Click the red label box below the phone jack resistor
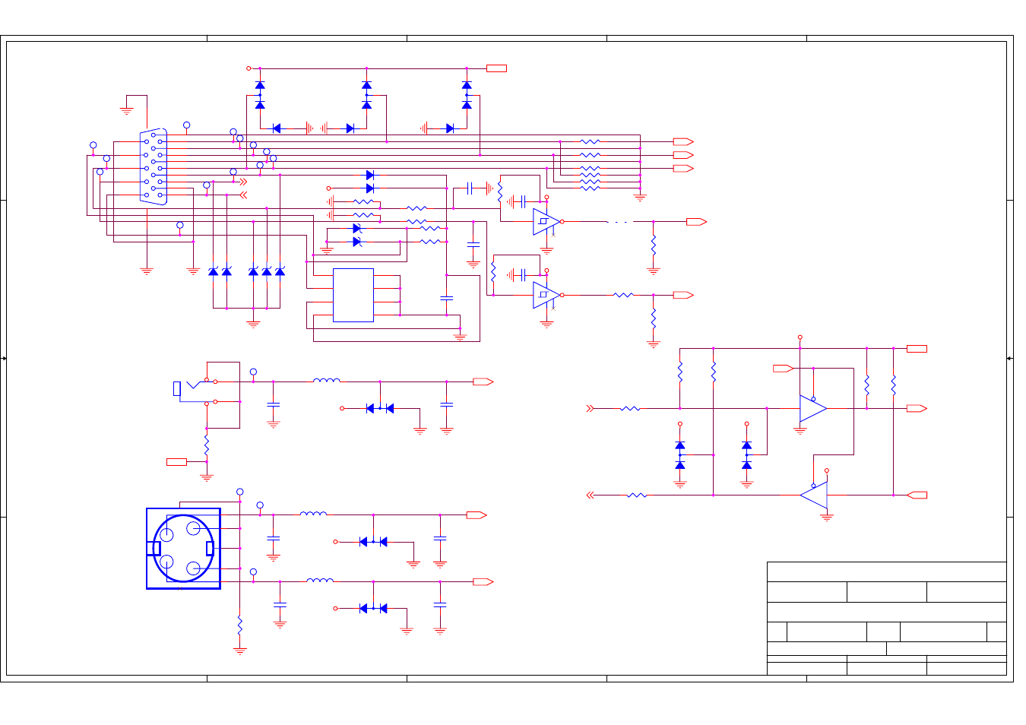This screenshot has width=1026, height=725. click(x=176, y=462)
